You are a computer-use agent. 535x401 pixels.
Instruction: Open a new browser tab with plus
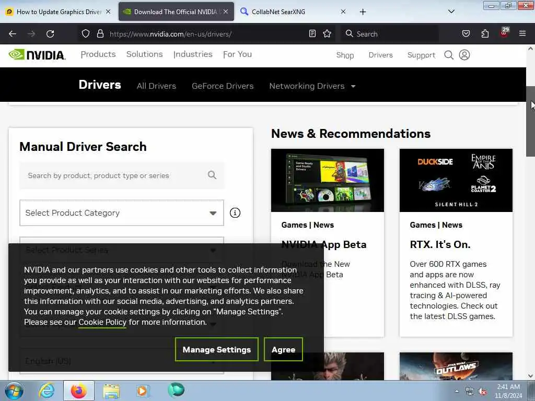click(x=363, y=12)
